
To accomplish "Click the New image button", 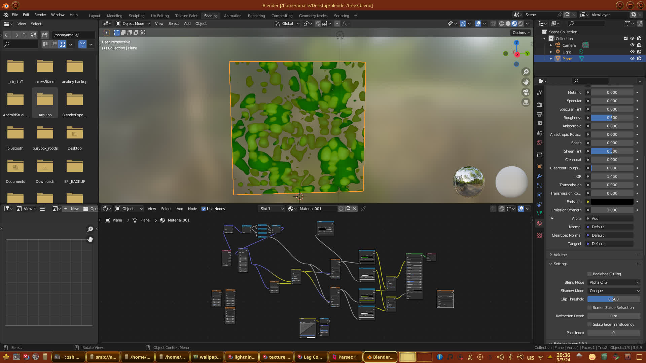I will click(x=71, y=209).
